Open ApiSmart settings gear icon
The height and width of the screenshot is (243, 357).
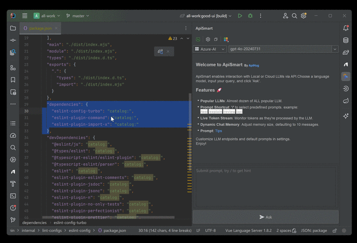(208, 39)
